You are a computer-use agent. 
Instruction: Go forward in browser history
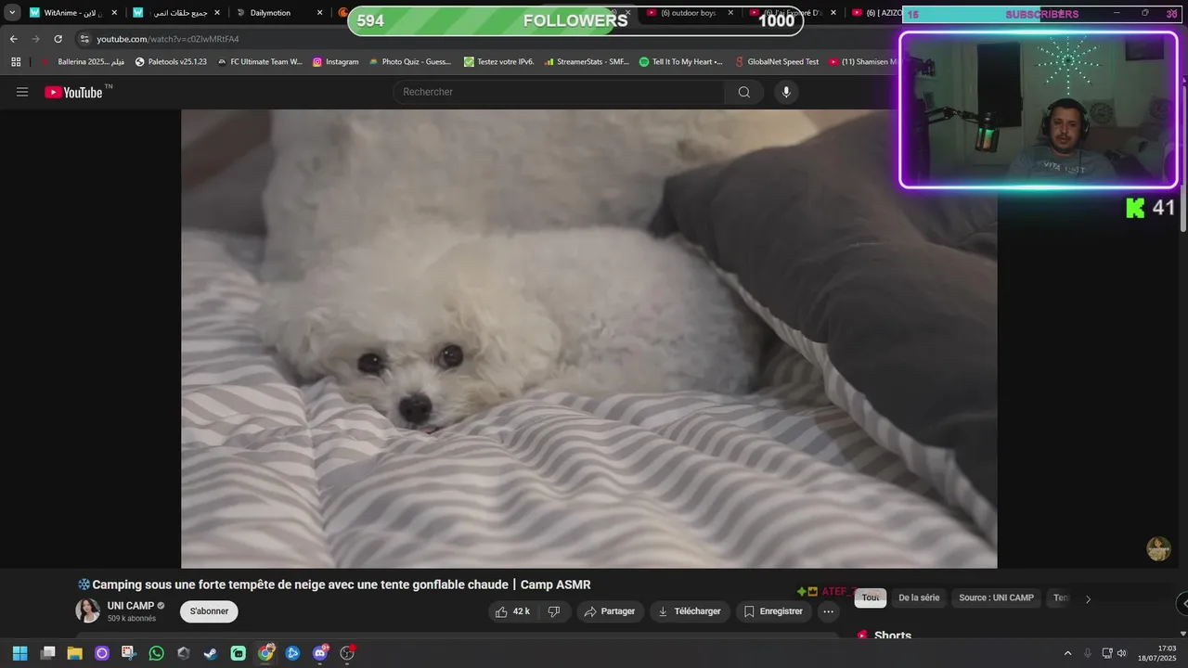click(35, 39)
